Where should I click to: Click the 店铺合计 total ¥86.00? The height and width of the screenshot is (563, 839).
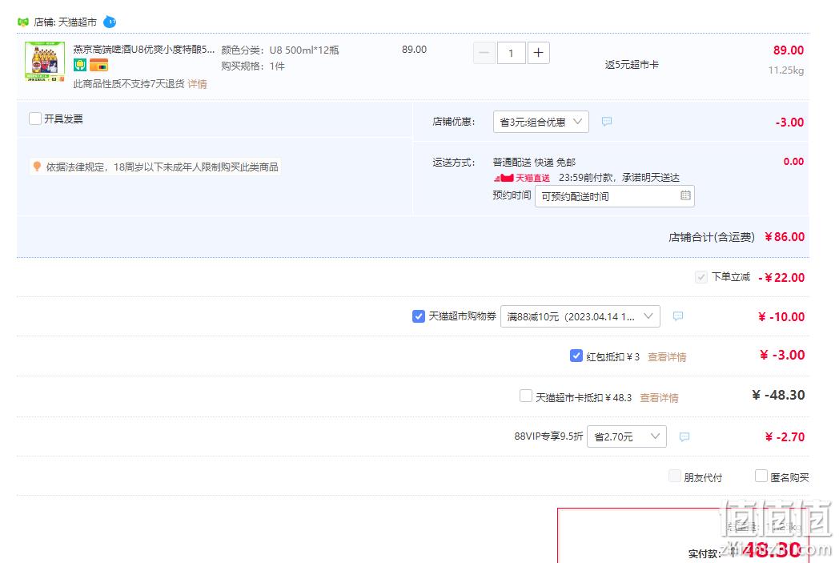coord(785,236)
